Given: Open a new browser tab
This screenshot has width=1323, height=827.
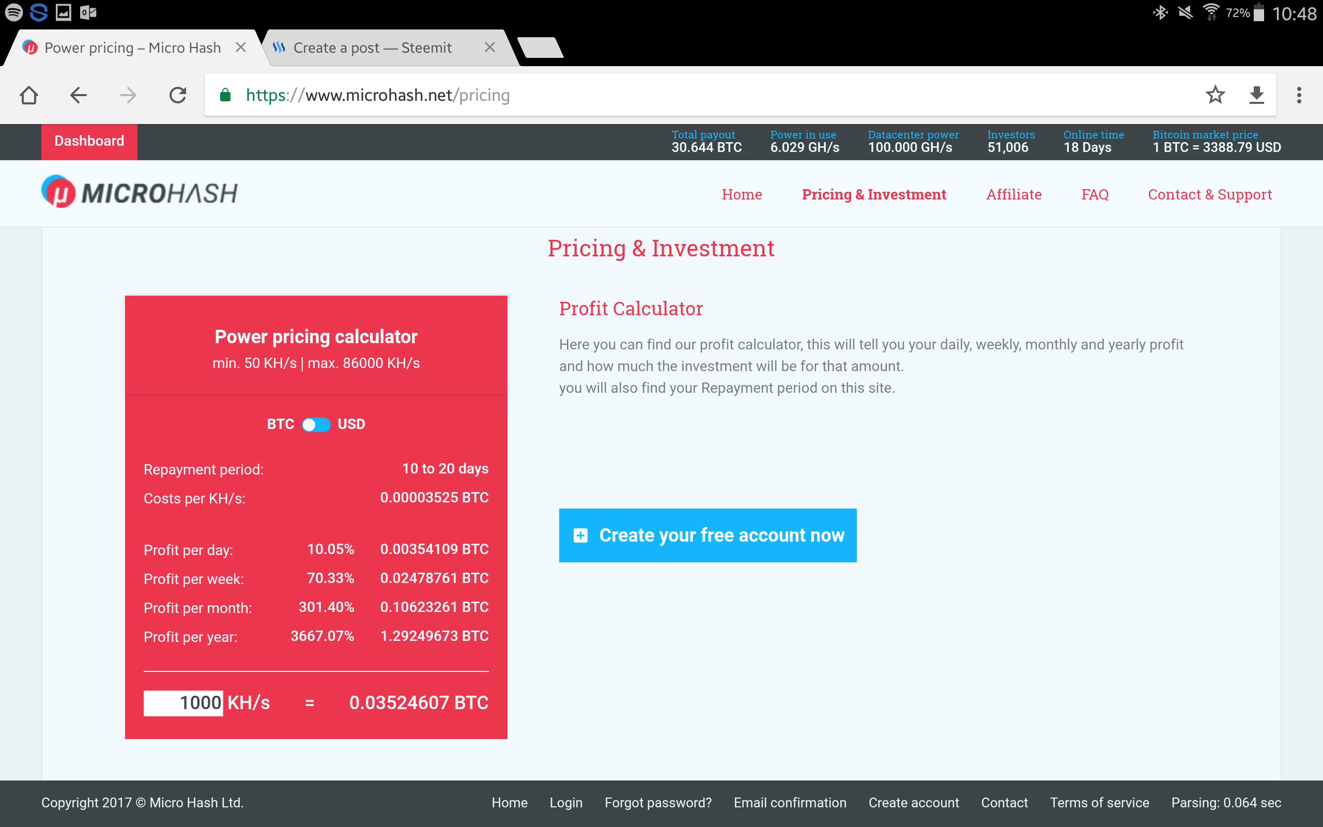Looking at the screenshot, I should coord(540,48).
